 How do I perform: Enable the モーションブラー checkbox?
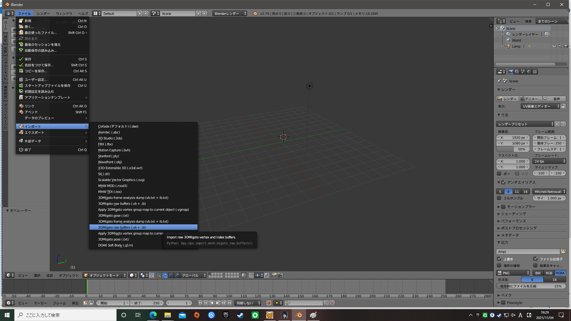click(503, 207)
